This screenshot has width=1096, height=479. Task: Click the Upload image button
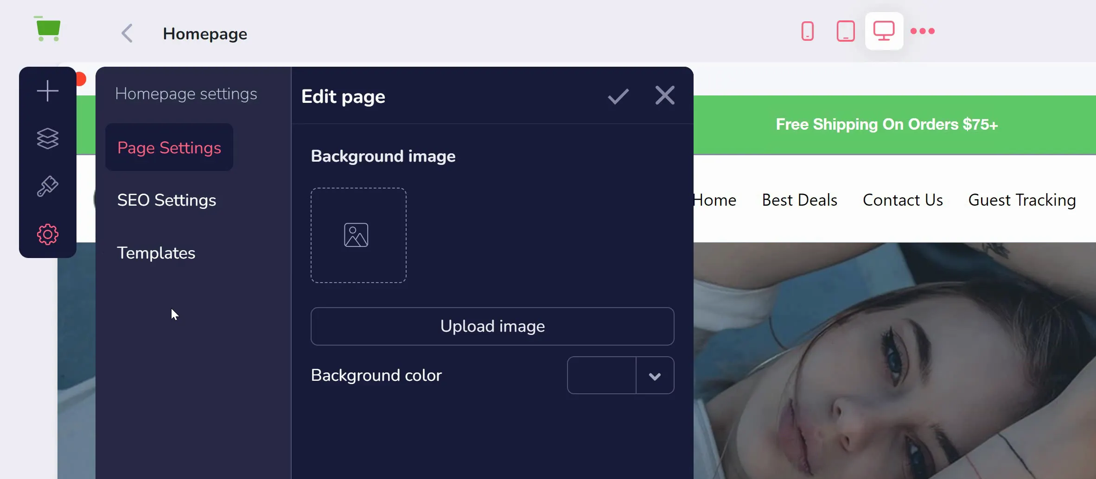(x=492, y=326)
